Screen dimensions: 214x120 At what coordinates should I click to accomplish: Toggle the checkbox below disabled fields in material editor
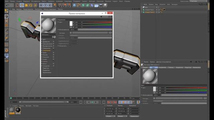(70, 46)
